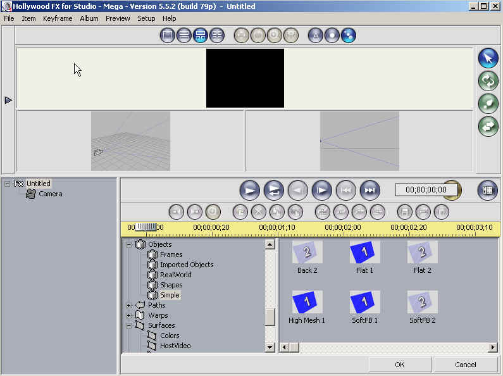Click the timecode field 00;00;00;00
Screen dimensions: 503x376
click(426, 190)
